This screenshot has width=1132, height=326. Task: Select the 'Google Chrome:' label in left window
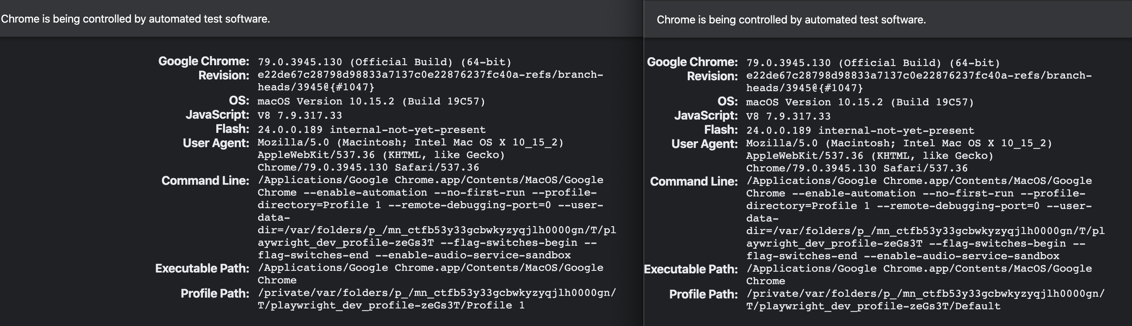[x=203, y=61]
